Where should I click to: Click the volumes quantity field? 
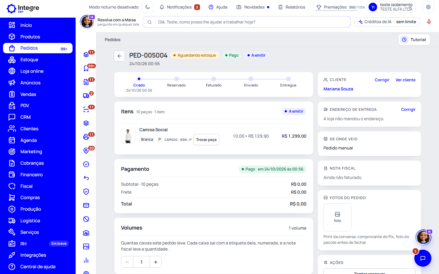point(141,262)
